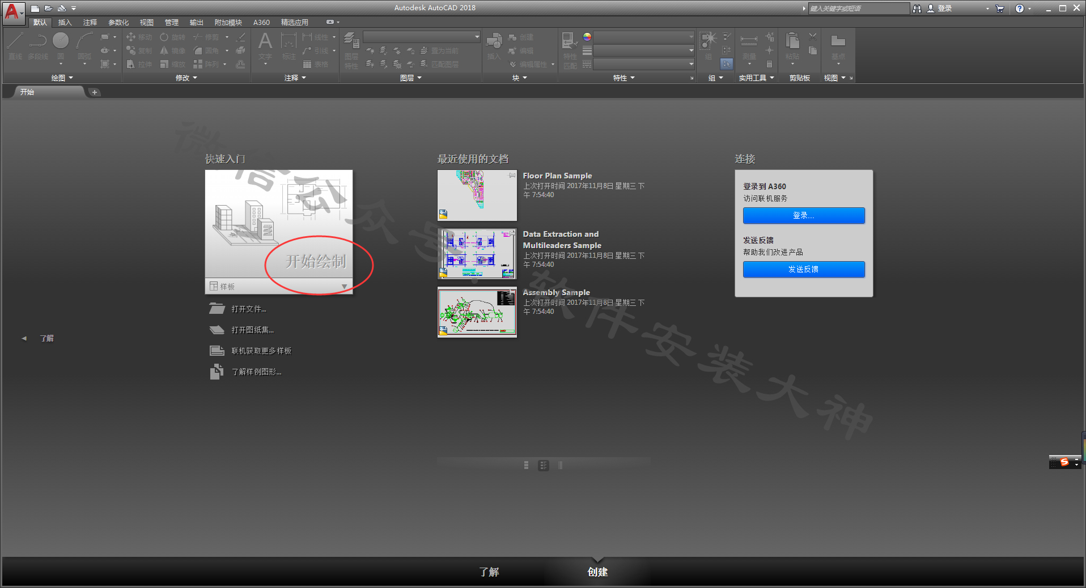Click the Open file icon in Quick Access toolbar
1086x588 pixels.
[49, 8]
